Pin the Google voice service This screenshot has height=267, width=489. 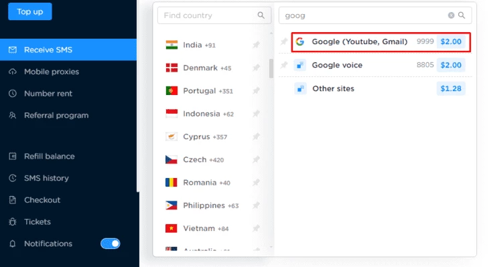284,65
